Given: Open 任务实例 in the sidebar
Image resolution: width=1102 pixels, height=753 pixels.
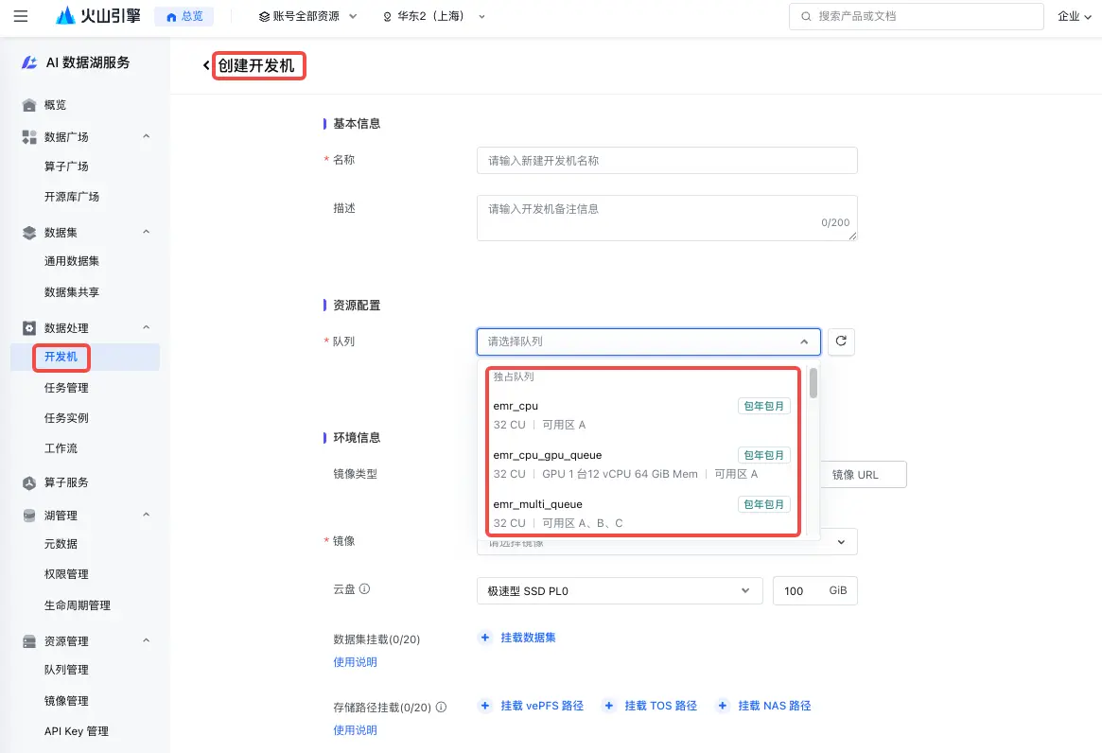Looking at the screenshot, I should coord(66,418).
